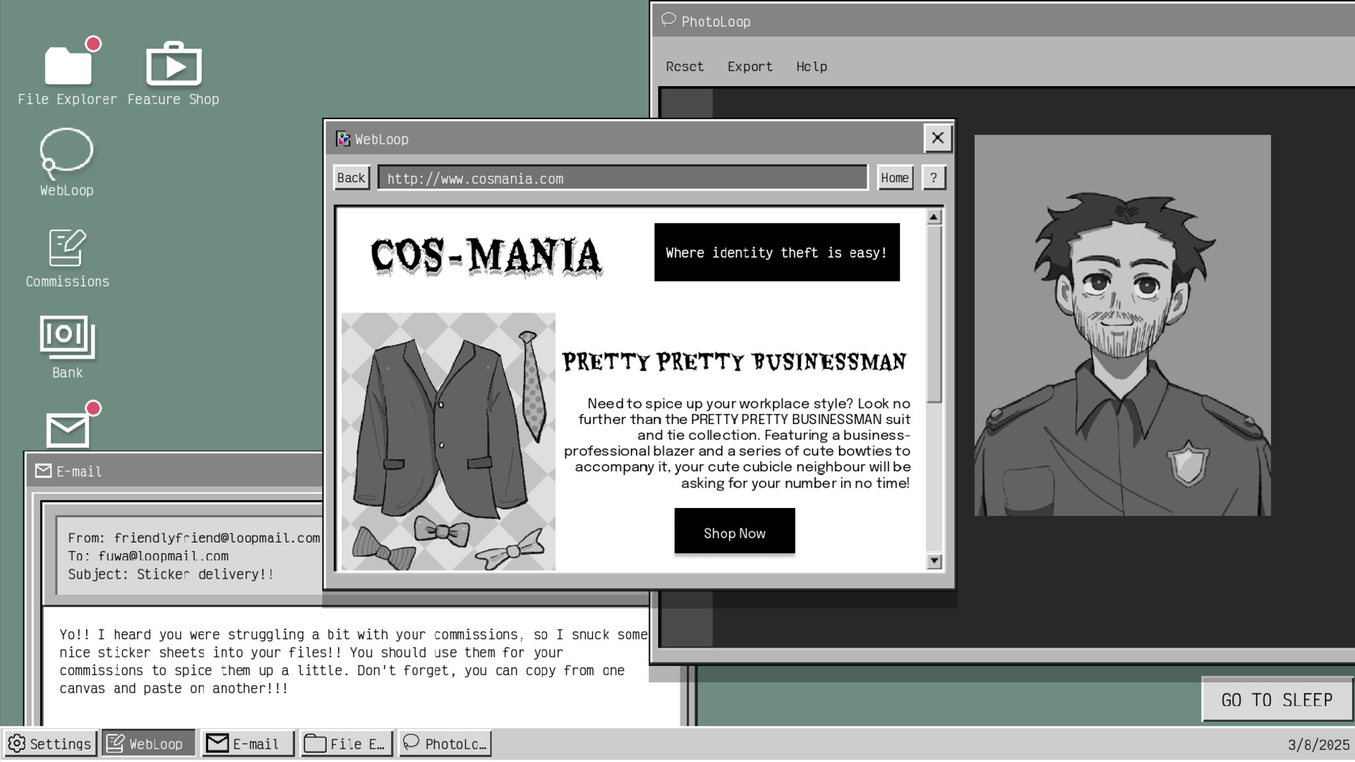This screenshot has height=762, width=1355.
Task: Open the Reset menu in PhotoLoop
Action: click(684, 66)
